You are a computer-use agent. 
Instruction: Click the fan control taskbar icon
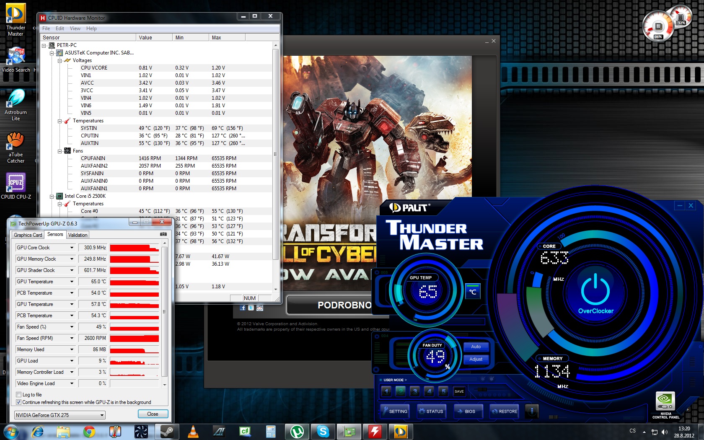click(141, 432)
